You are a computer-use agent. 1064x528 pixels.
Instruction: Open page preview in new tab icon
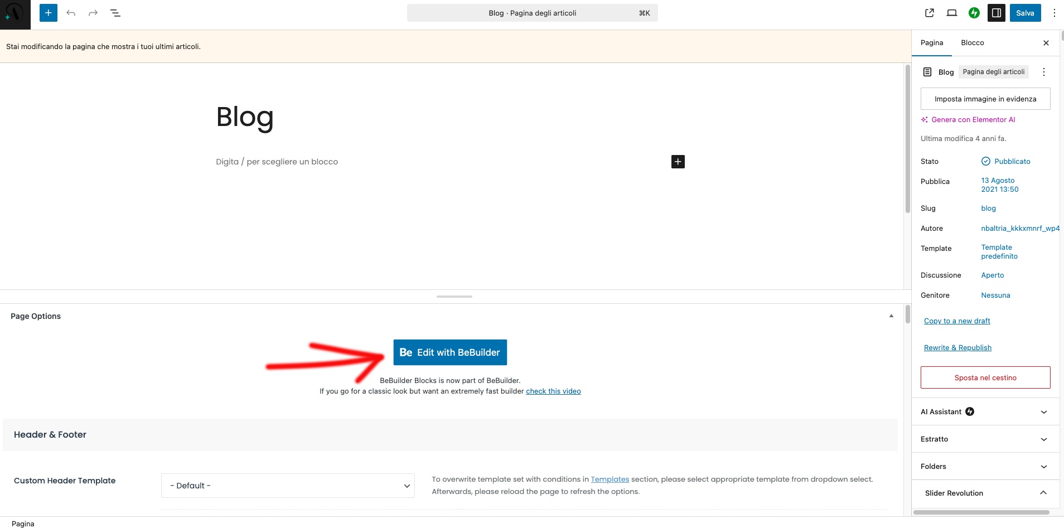930,13
